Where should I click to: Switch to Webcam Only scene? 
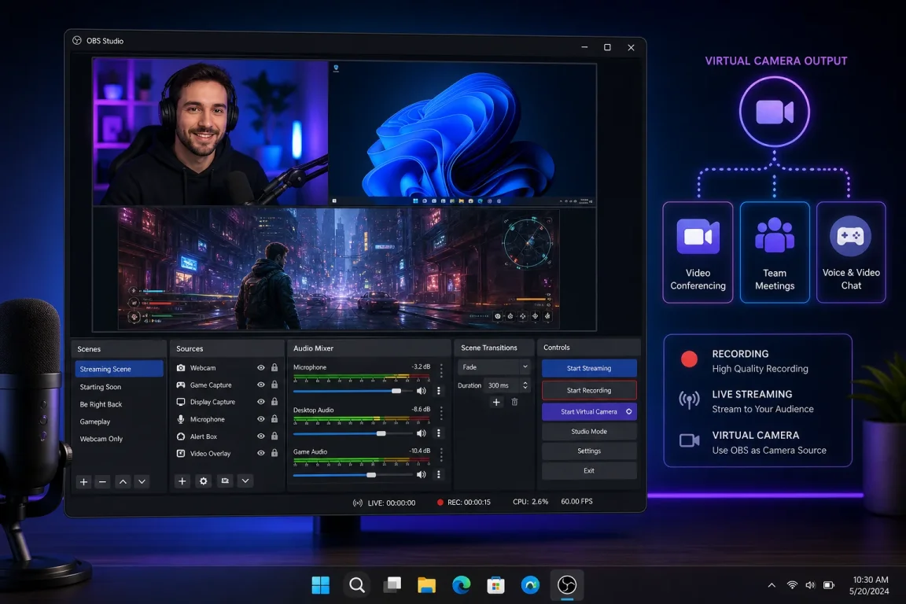click(119, 439)
